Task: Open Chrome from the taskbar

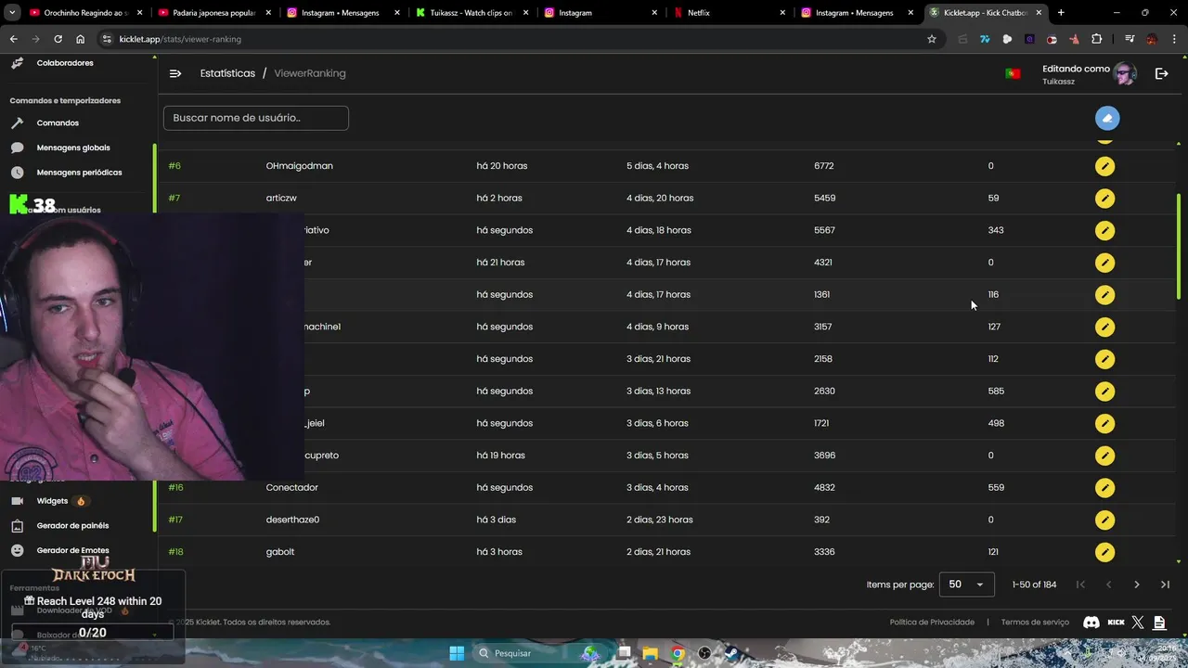Action: (x=678, y=653)
